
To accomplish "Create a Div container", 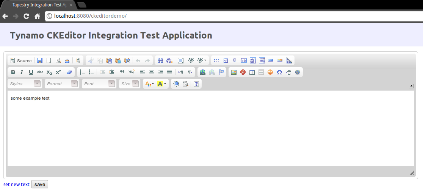I will (x=132, y=72).
